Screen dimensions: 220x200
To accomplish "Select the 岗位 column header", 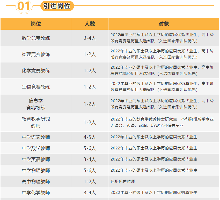I will point(36,24).
